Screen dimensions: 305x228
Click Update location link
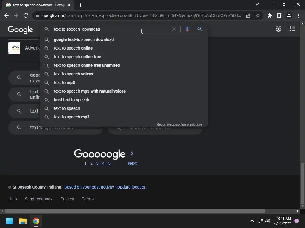132,187
